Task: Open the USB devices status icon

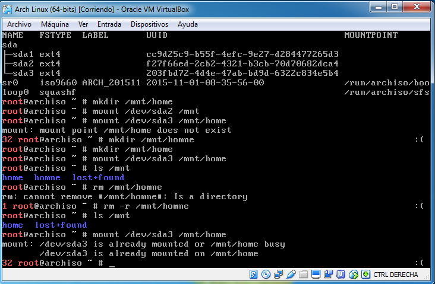Action: coord(291,275)
